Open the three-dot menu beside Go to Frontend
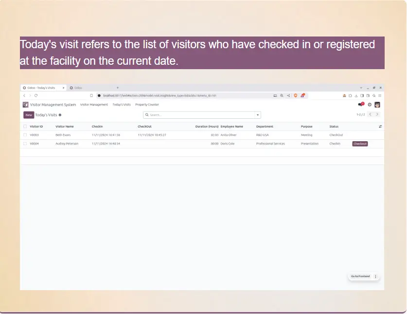This screenshot has height=314, width=407. 375,277
